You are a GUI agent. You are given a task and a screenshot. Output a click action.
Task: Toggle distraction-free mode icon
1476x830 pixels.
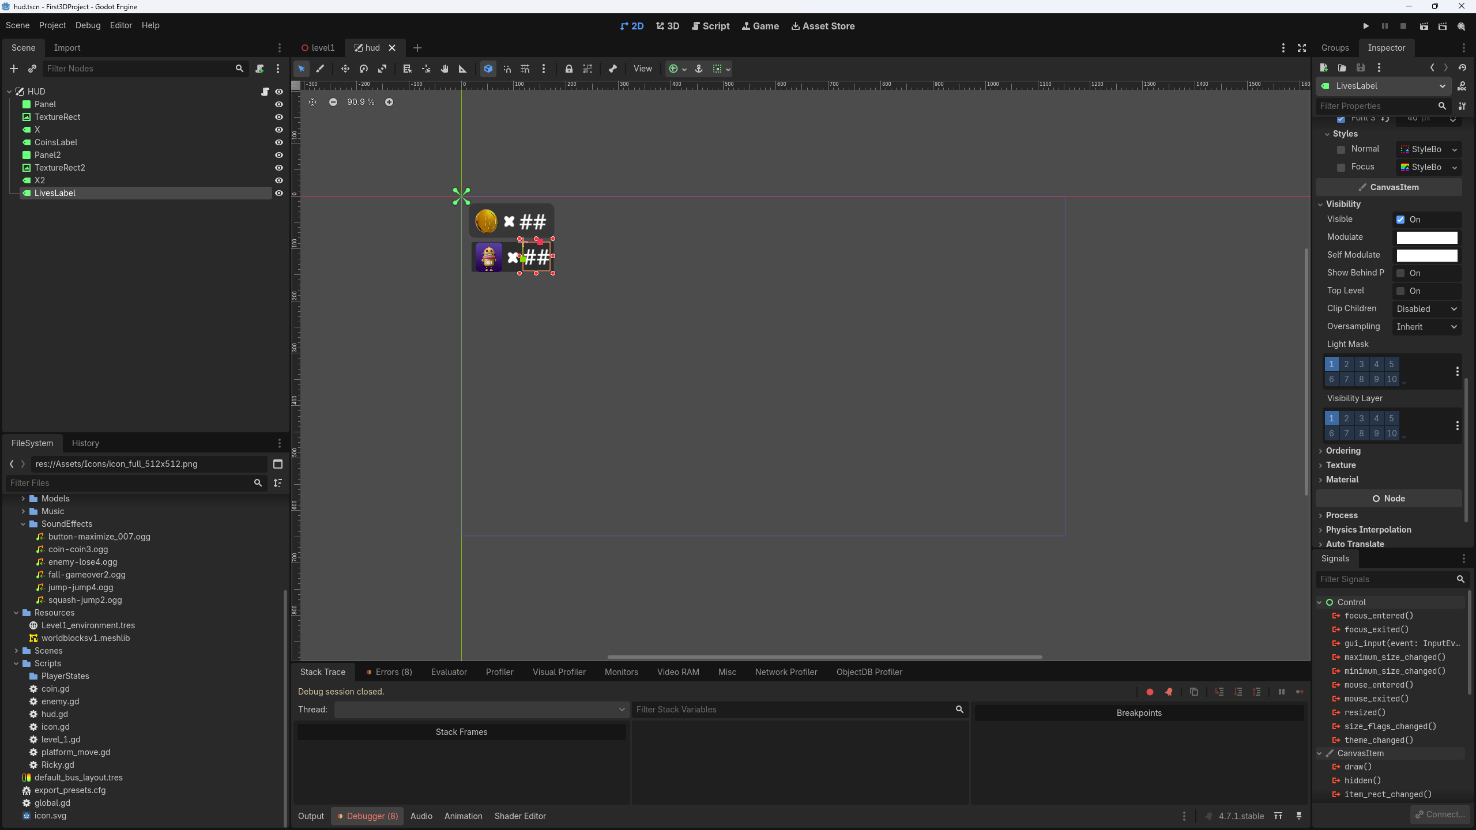(1302, 48)
